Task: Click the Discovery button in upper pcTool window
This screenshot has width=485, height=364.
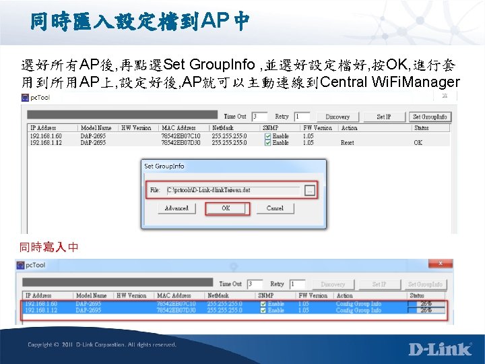Action: pos(337,117)
